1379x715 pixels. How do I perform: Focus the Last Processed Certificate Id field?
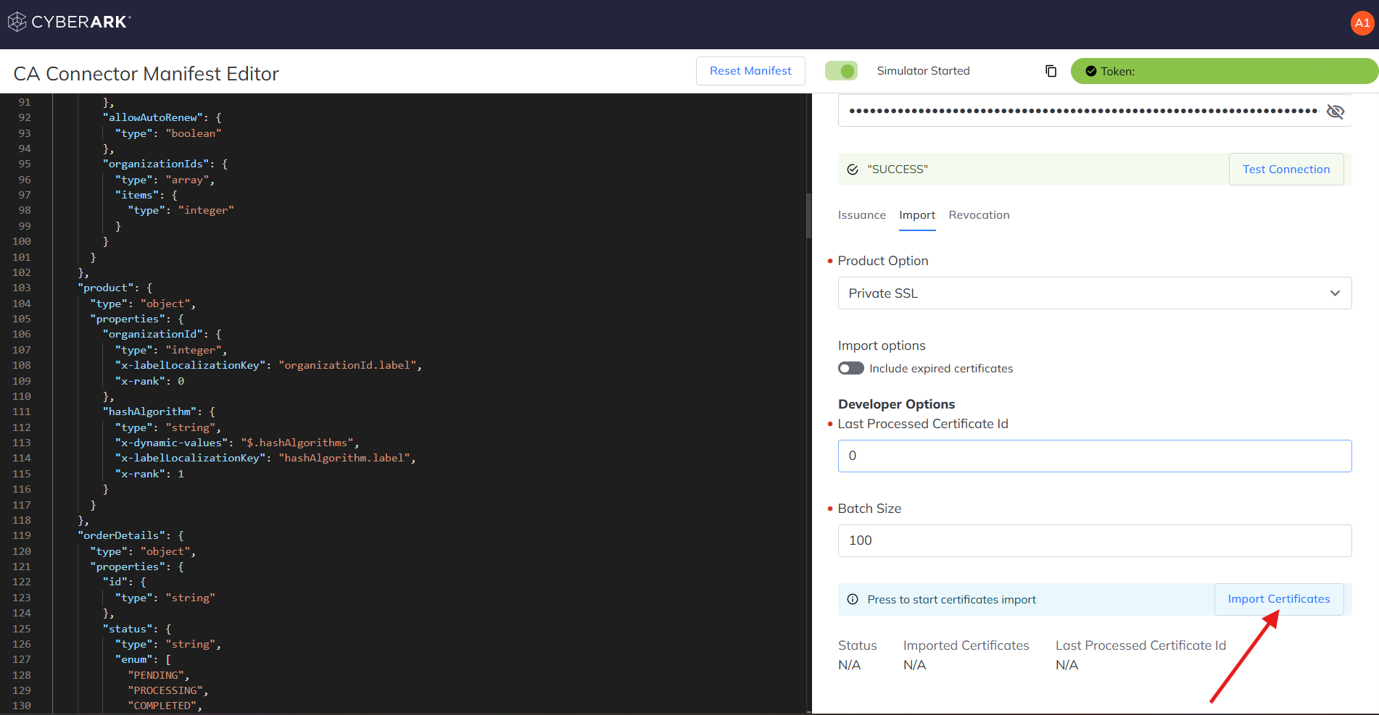1095,456
